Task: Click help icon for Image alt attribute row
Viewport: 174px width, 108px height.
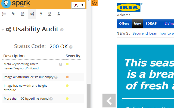Action: (x=56, y=77)
